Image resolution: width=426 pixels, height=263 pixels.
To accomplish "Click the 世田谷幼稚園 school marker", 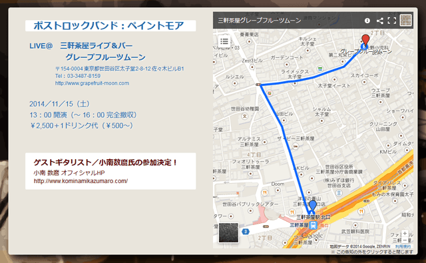I will [245, 116].
